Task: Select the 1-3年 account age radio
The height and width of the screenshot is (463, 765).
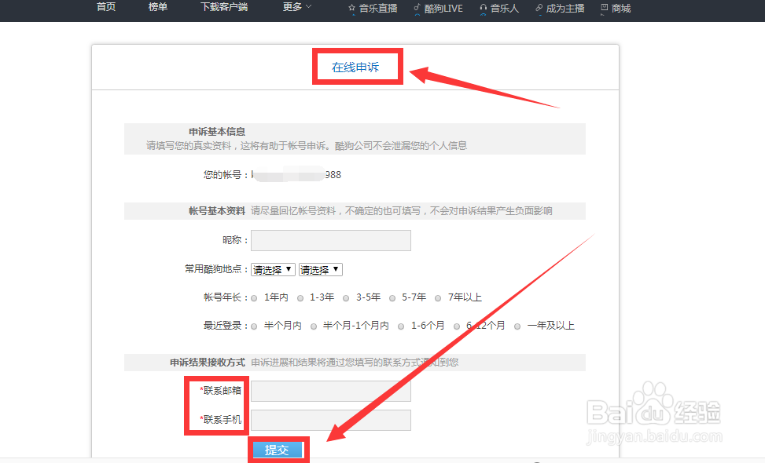Action: click(300, 298)
